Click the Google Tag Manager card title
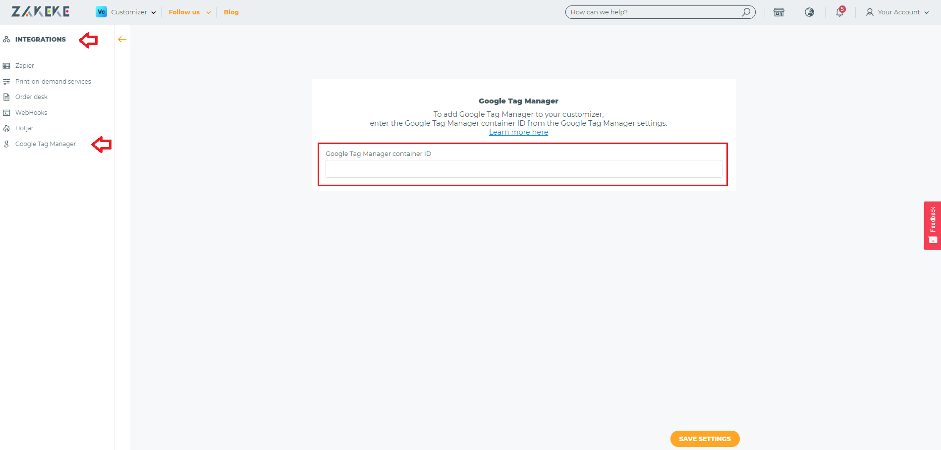 point(518,101)
